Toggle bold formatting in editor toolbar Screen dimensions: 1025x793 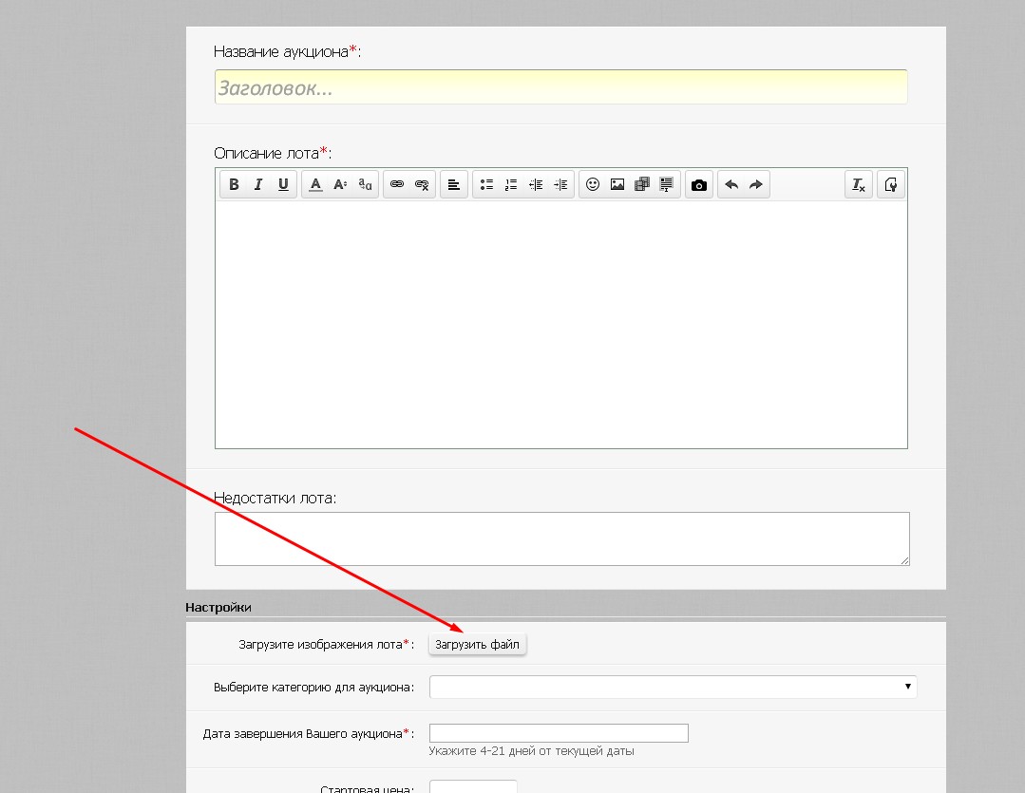(234, 185)
